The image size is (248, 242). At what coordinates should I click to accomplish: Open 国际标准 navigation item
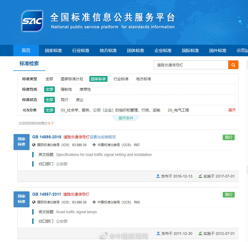click(190, 50)
